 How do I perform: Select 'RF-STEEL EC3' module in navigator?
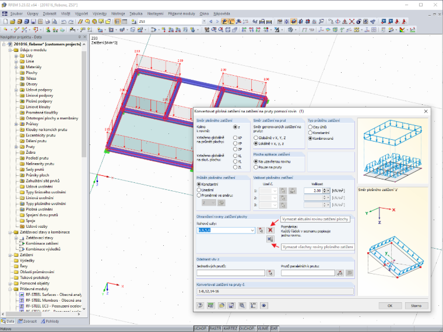click(x=53, y=306)
